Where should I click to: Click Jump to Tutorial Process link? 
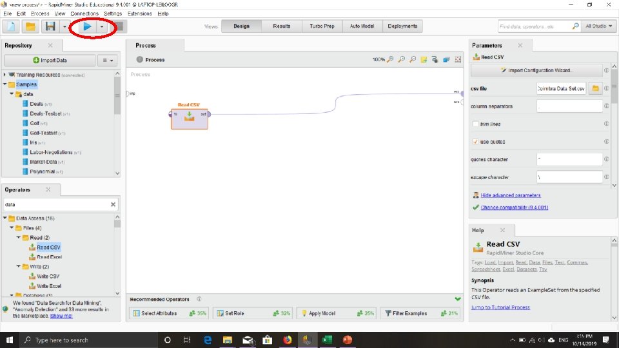click(500, 307)
